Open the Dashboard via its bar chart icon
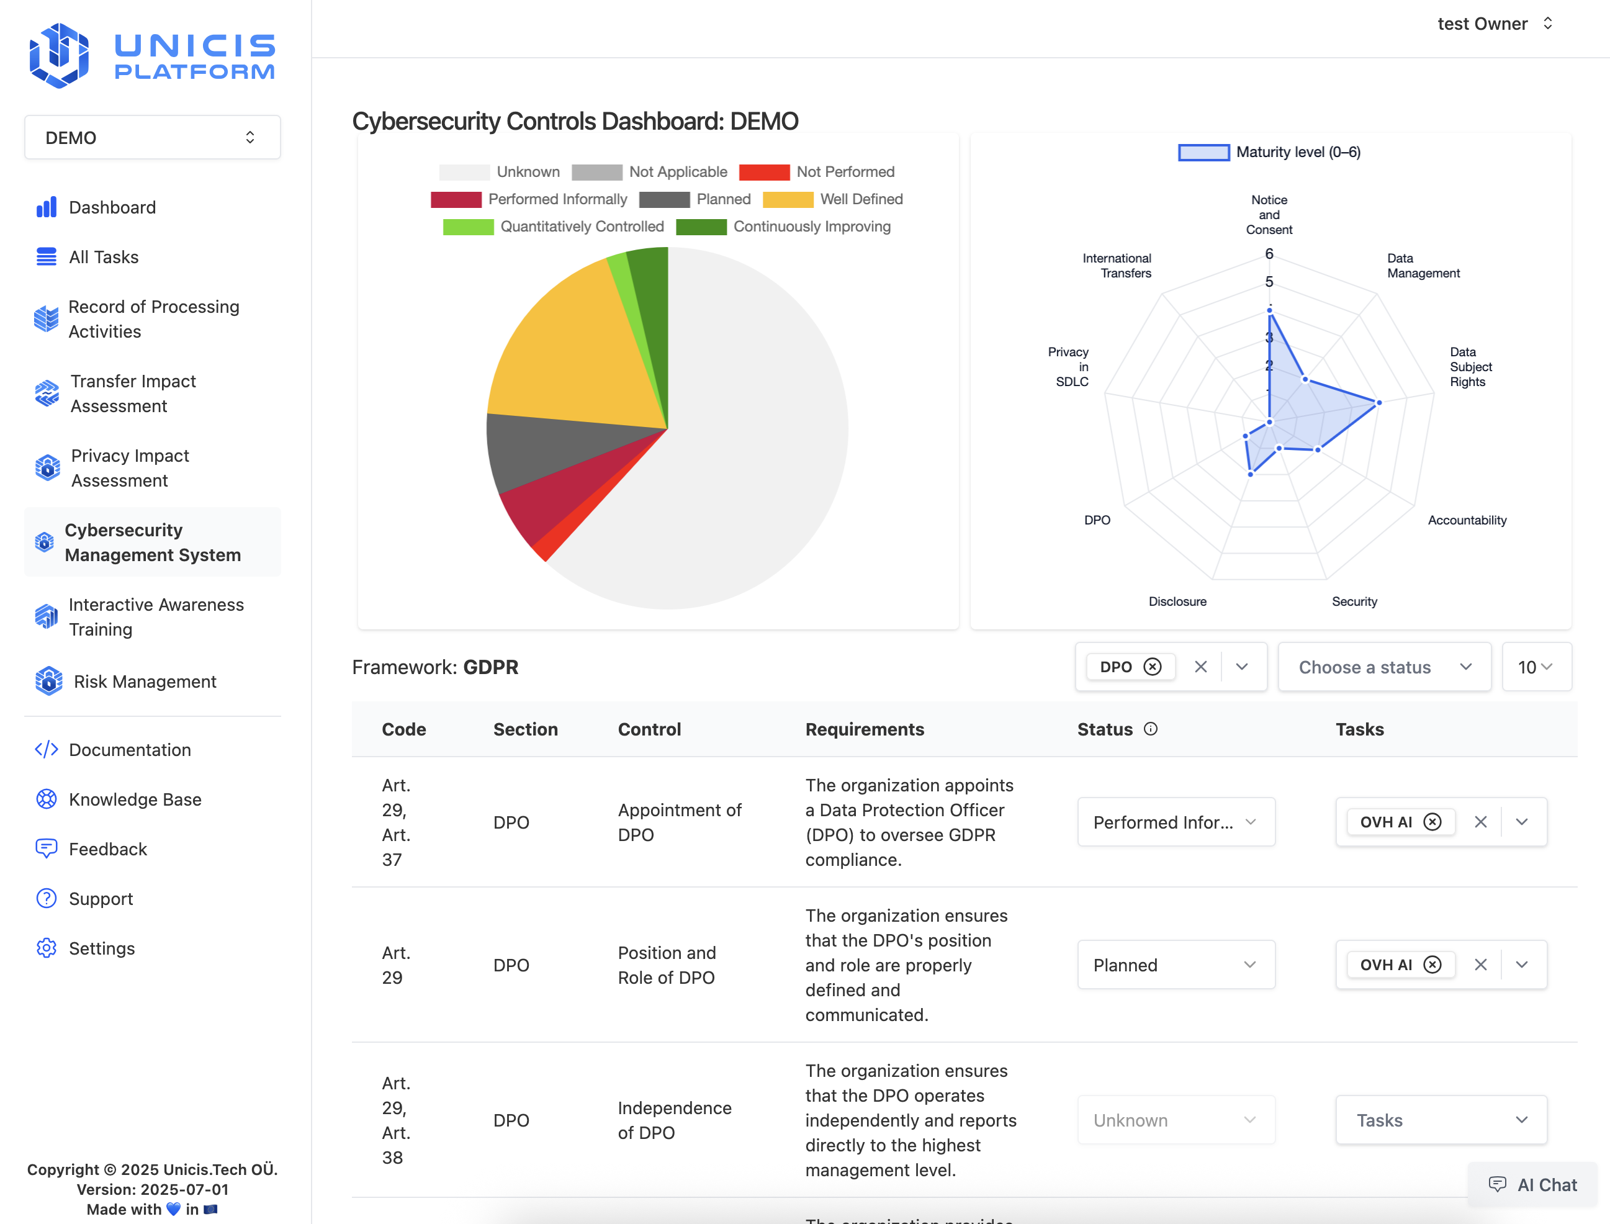Screen dimensions: 1610x1224 tap(46, 207)
